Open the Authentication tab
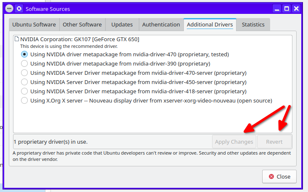This screenshot has height=192, width=308. (x=161, y=24)
